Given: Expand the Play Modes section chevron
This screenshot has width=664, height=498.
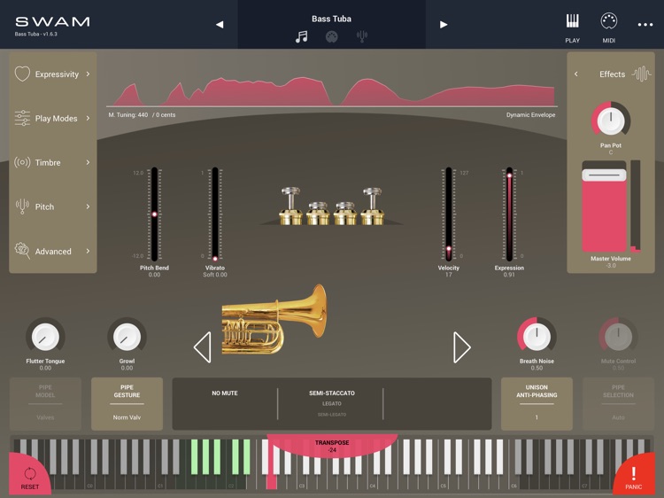Looking at the screenshot, I should click(88, 118).
